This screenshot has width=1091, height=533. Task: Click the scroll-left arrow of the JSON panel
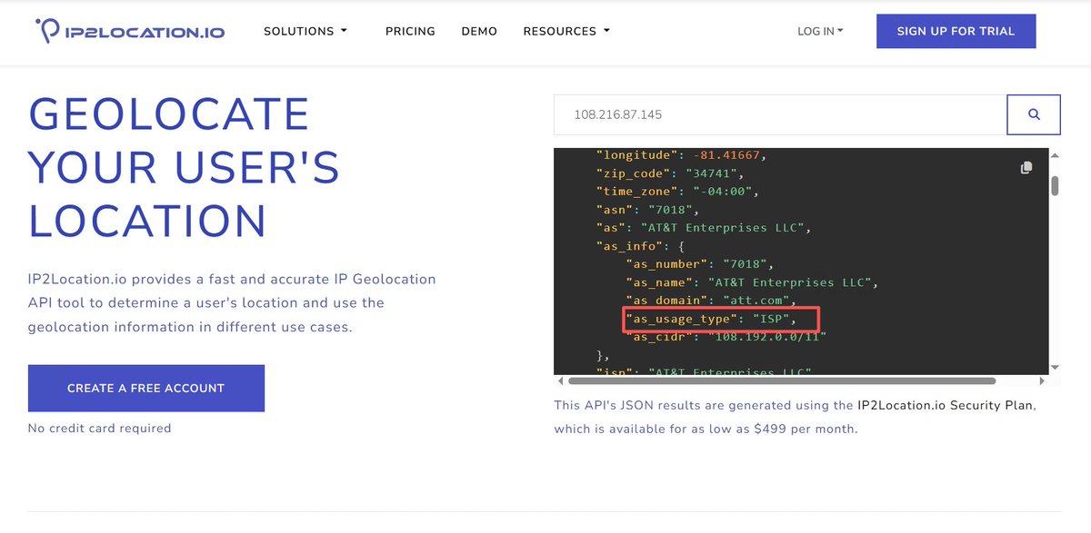pos(560,381)
